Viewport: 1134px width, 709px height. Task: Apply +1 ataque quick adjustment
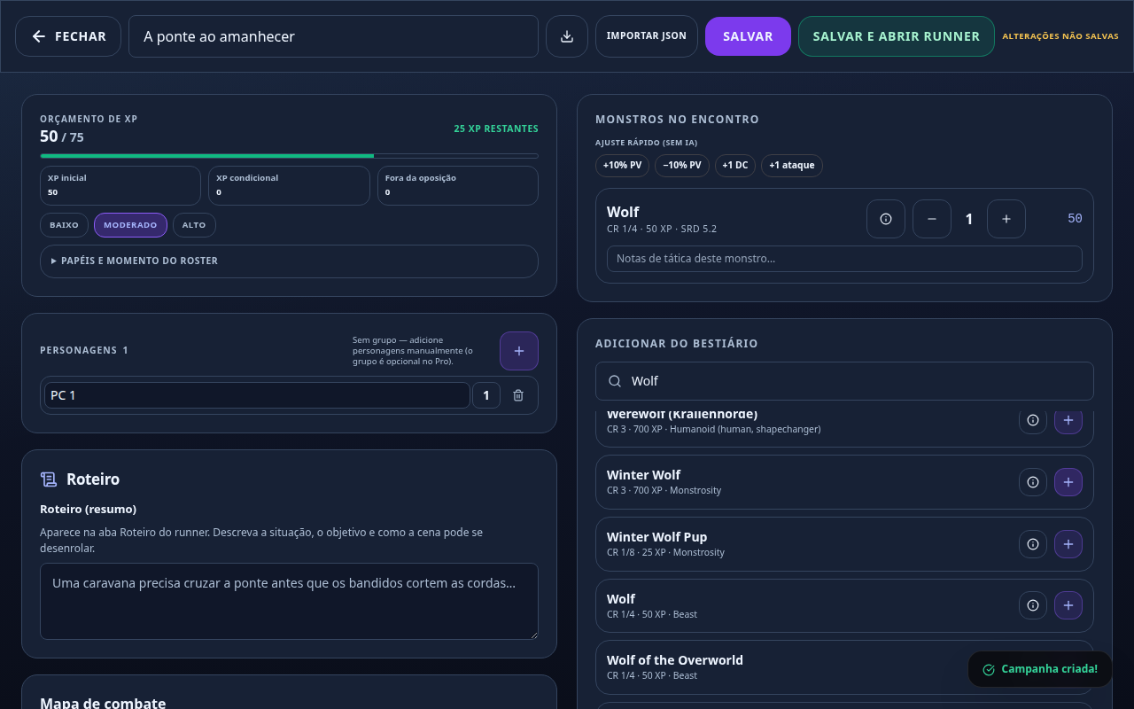pos(792,166)
